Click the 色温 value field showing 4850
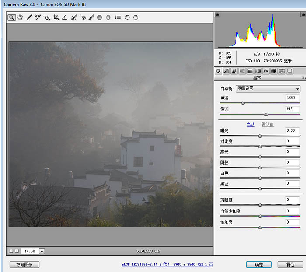The image size is (306, 272). tap(292, 98)
